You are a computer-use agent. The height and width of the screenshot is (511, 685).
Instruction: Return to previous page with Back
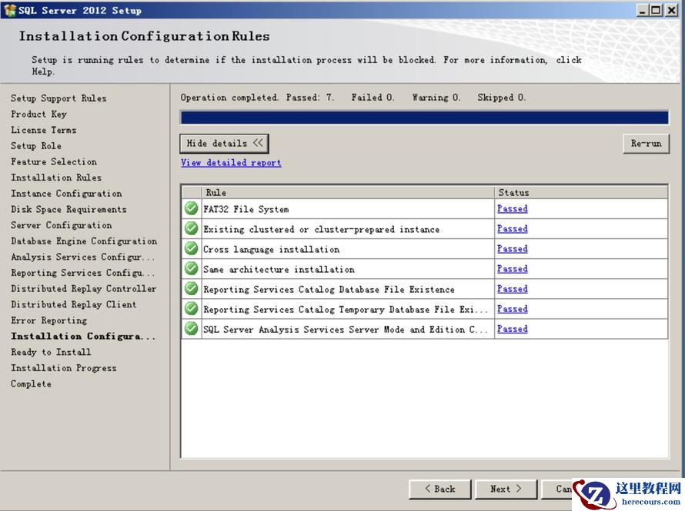(x=439, y=489)
